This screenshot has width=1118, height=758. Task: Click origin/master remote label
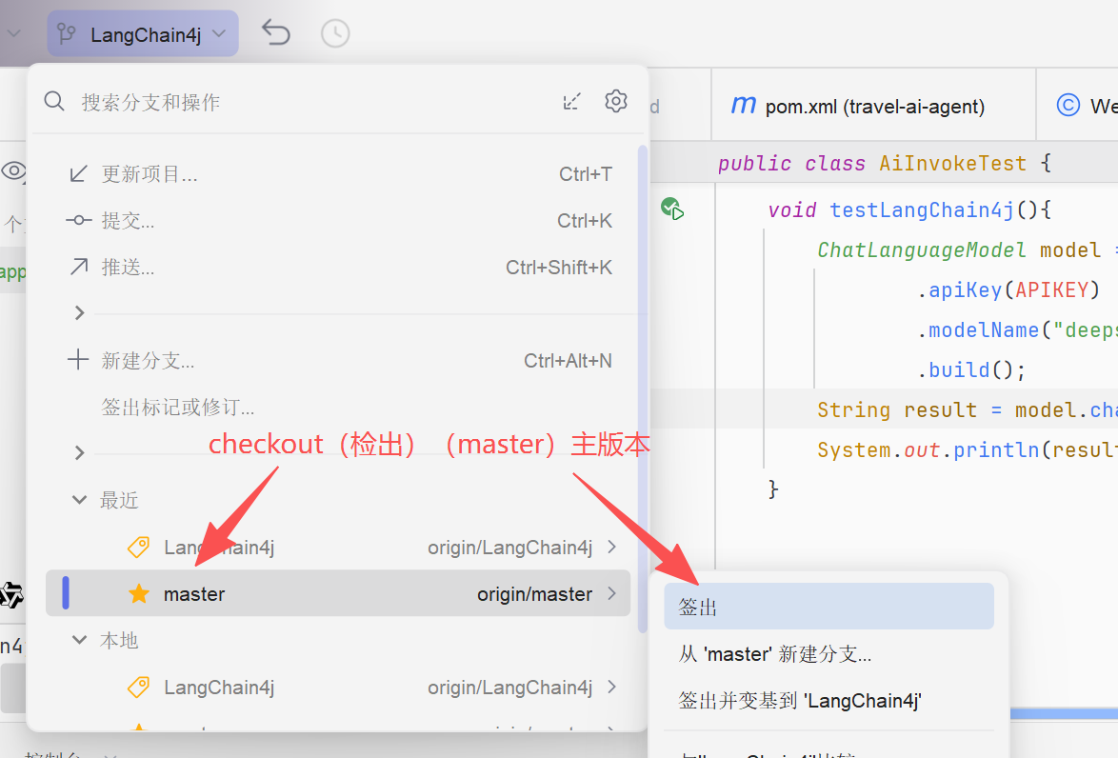535,593
